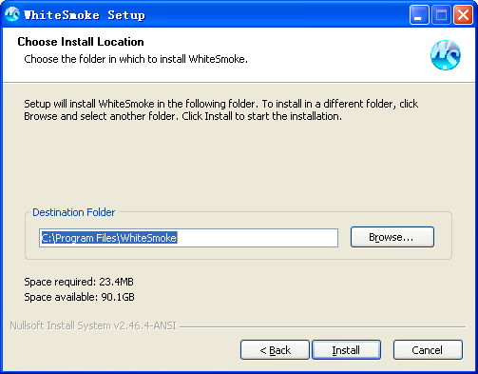Image resolution: width=478 pixels, height=374 pixels.
Task: Click 'Nullsoft Install System v2.46.4-ANSI' text
Action: 93,325
